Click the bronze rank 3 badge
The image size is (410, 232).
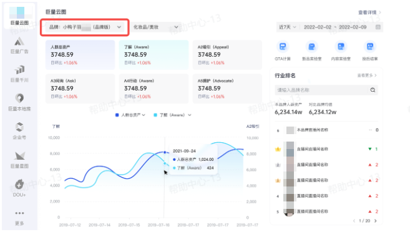tap(278, 180)
